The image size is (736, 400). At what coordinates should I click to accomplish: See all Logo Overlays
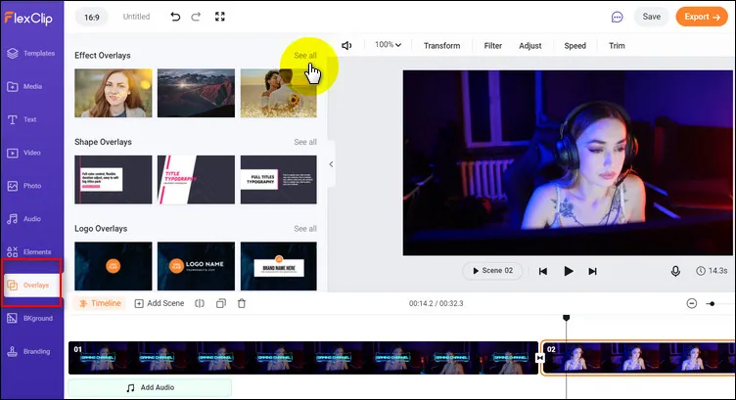tap(305, 229)
